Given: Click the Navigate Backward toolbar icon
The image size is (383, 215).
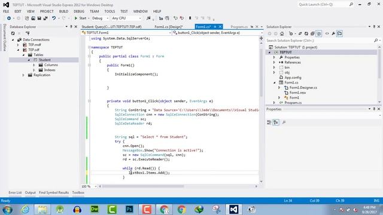Looking at the screenshot, I should coord(9,19).
